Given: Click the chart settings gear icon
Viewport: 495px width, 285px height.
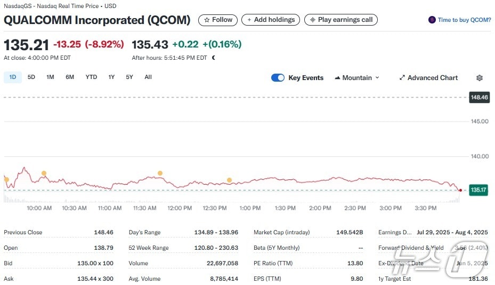Looking at the screenshot, I should click(479, 78).
